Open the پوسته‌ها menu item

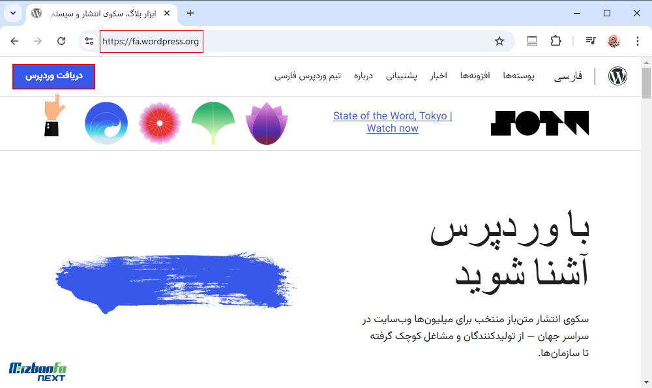tap(518, 76)
